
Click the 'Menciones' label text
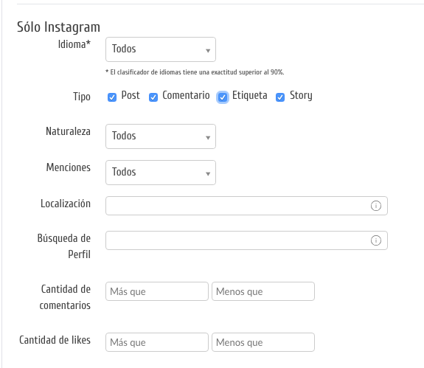69,167
